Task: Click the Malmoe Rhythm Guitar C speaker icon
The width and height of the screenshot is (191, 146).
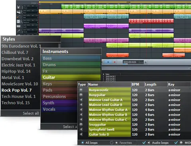Action: coord(81,119)
